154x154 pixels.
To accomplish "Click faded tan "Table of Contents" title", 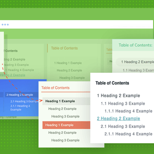I will [64, 48].
